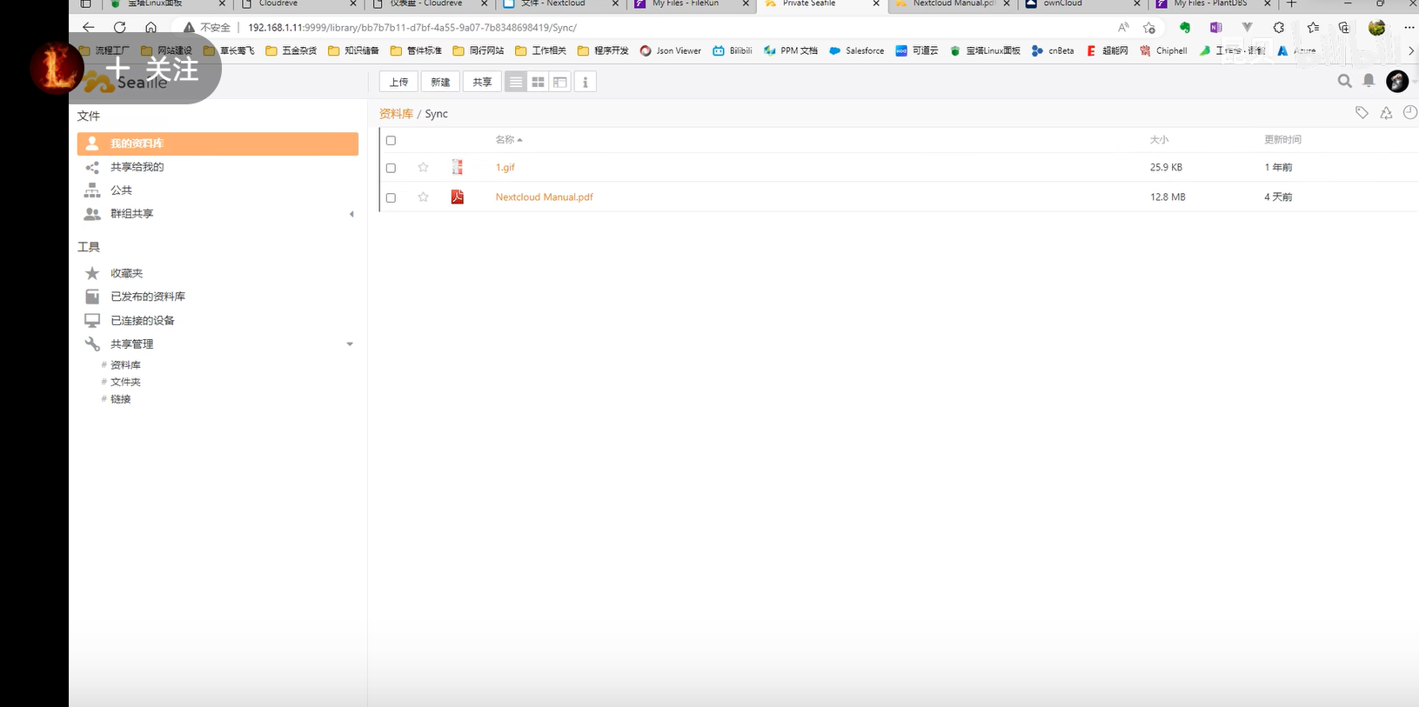1419x707 pixels.
Task: Open the user avatar menu
Action: [x=1397, y=81]
